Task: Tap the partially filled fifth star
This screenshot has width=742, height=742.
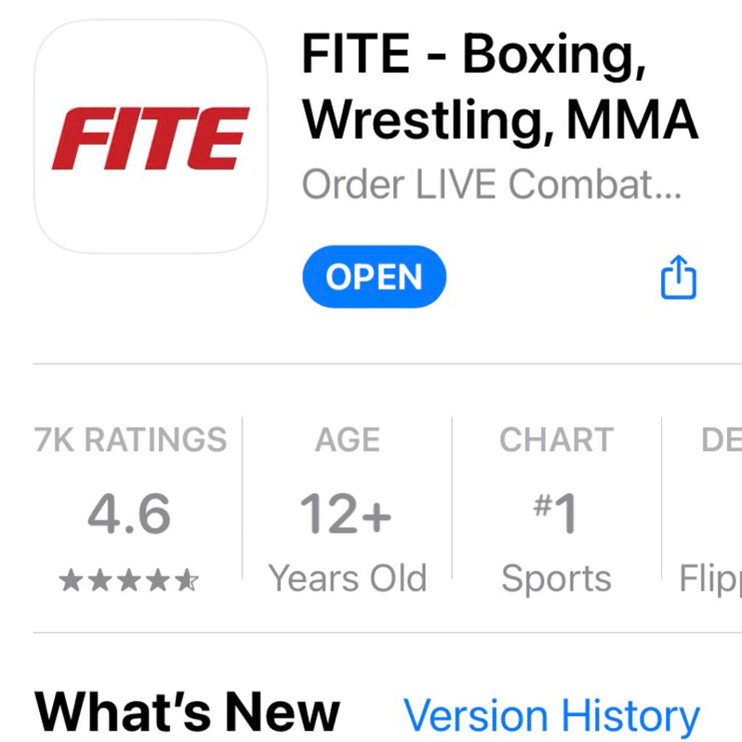Action: click(188, 580)
